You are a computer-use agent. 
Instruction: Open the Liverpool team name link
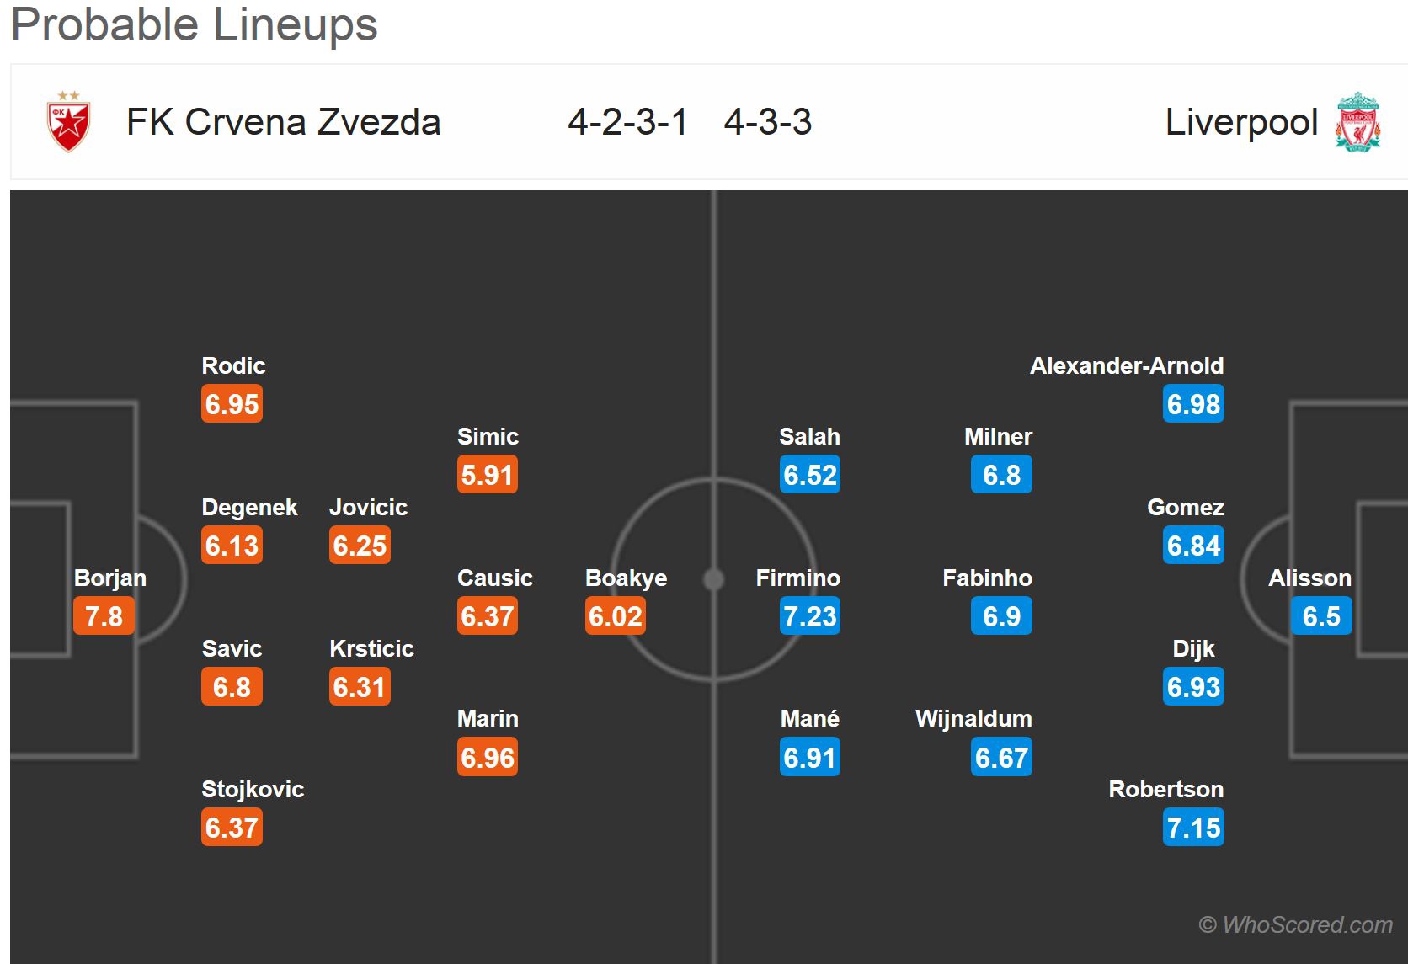tap(1241, 122)
